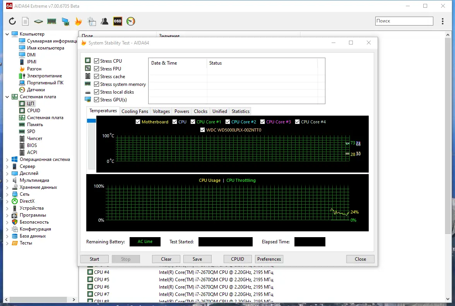Select ACPI tree item
The width and height of the screenshot is (455, 306).
32,152
